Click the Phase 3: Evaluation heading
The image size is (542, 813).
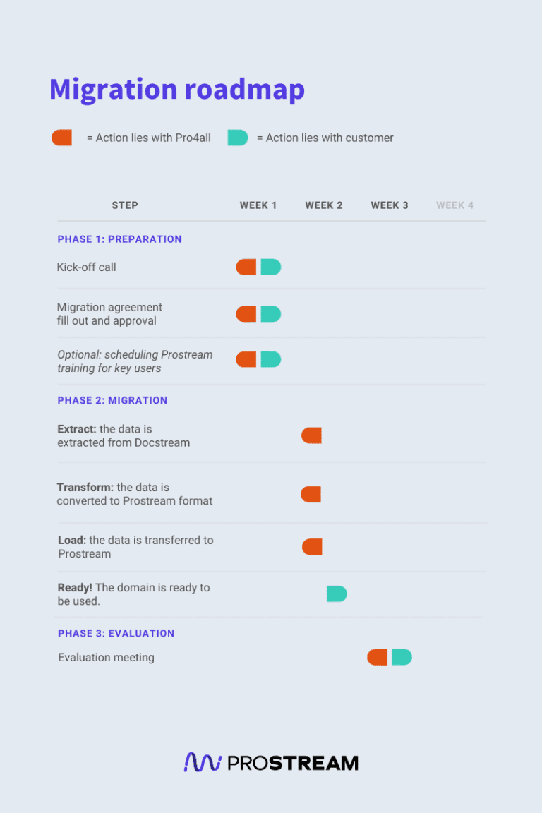click(x=116, y=633)
